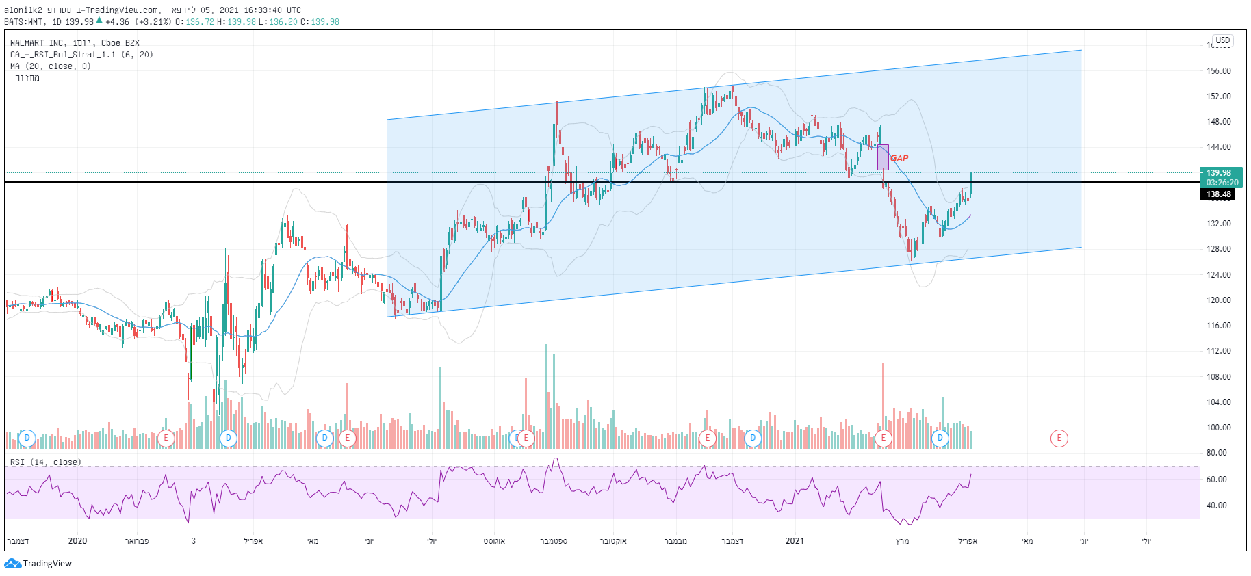Viewport: 1251px width, 576px height.
Task: Select the 148.00 price axis label
Action: click(1218, 122)
